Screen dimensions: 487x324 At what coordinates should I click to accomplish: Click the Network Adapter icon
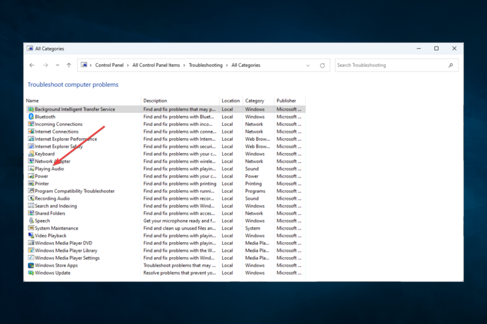[x=31, y=161]
